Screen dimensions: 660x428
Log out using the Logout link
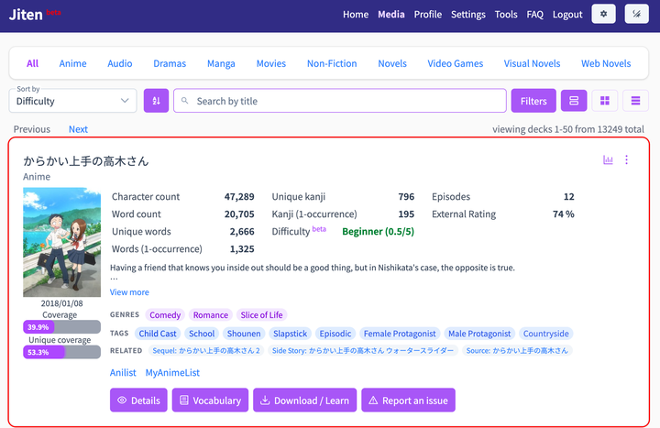(567, 15)
